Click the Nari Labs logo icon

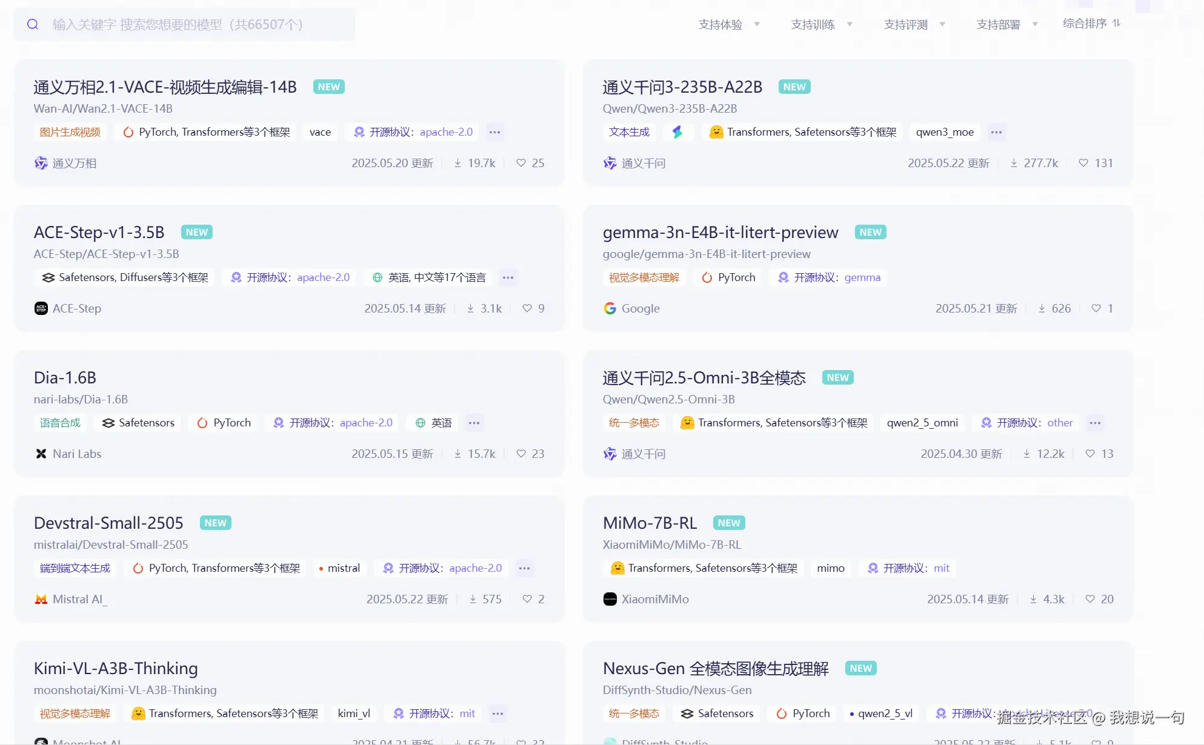(x=41, y=454)
